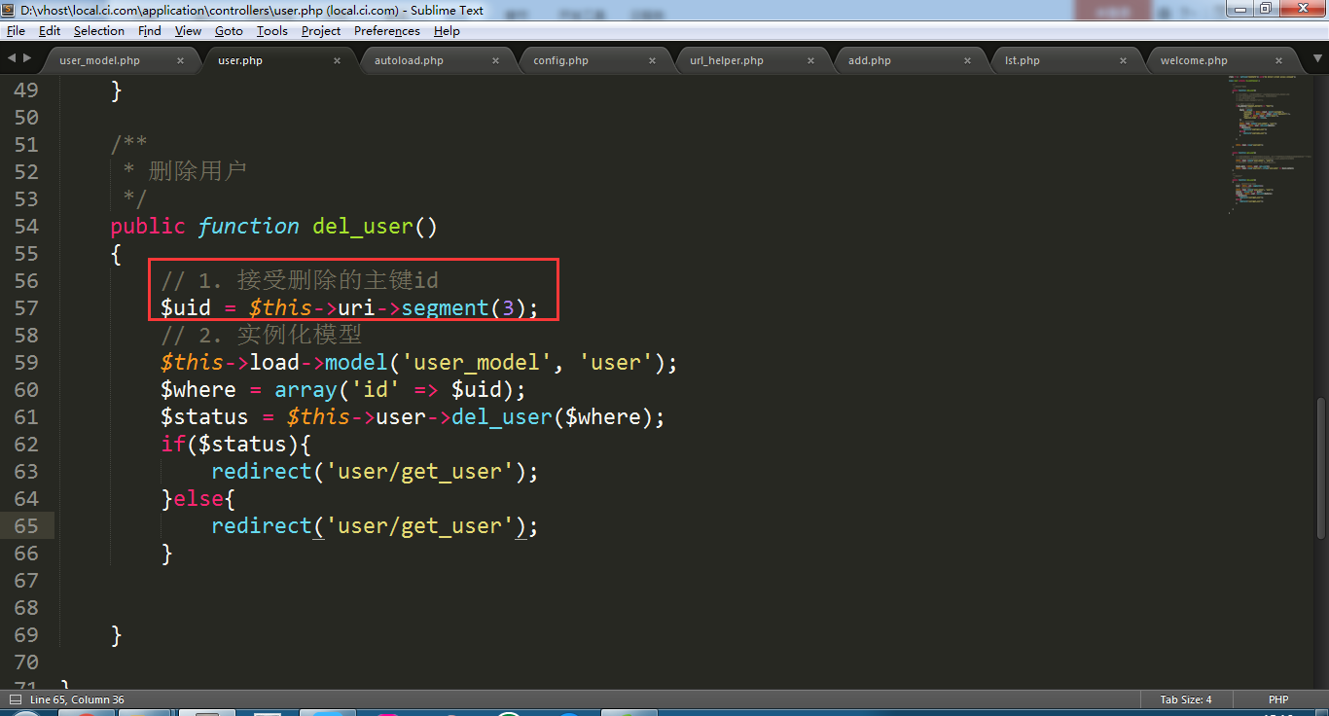The height and width of the screenshot is (716, 1329).
Task: Click the close icon on config.php tab
Action: click(x=653, y=60)
